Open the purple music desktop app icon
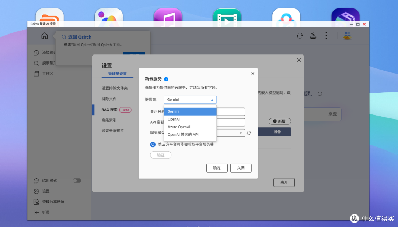398x227 pixels. coord(168,17)
